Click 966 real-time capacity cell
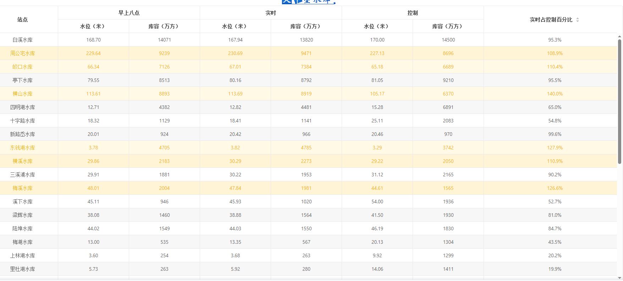 coord(306,134)
